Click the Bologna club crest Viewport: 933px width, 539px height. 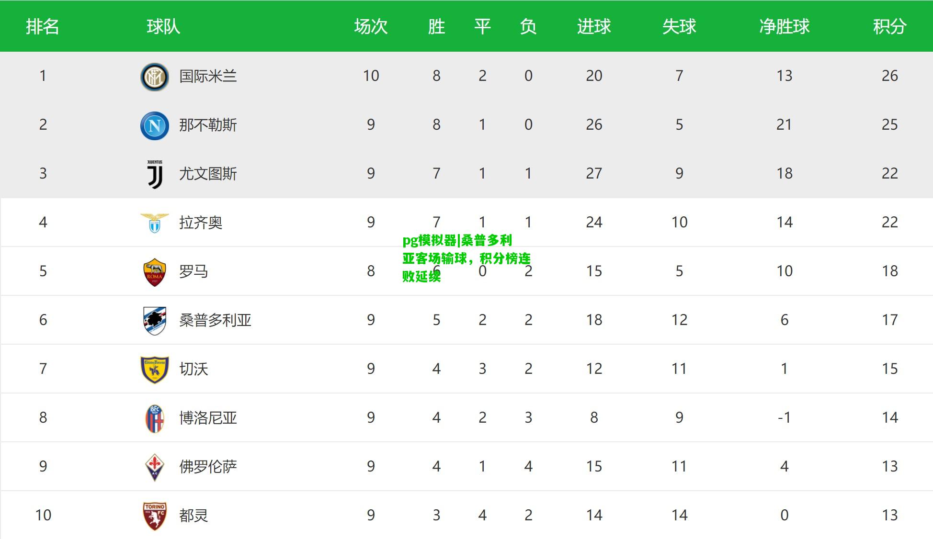[154, 418]
